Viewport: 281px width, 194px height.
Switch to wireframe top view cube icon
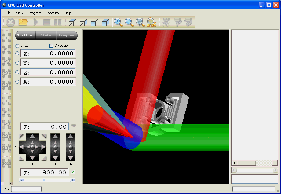coord(72,22)
